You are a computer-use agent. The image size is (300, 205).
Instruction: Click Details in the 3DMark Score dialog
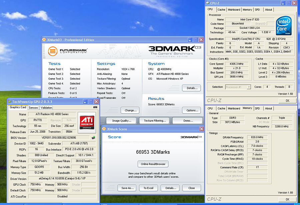pyautogui.click(x=170, y=188)
